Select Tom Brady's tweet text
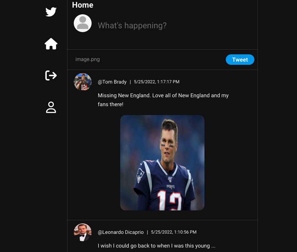Viewport: 297px width, 252px height. (x=163, y=100)
